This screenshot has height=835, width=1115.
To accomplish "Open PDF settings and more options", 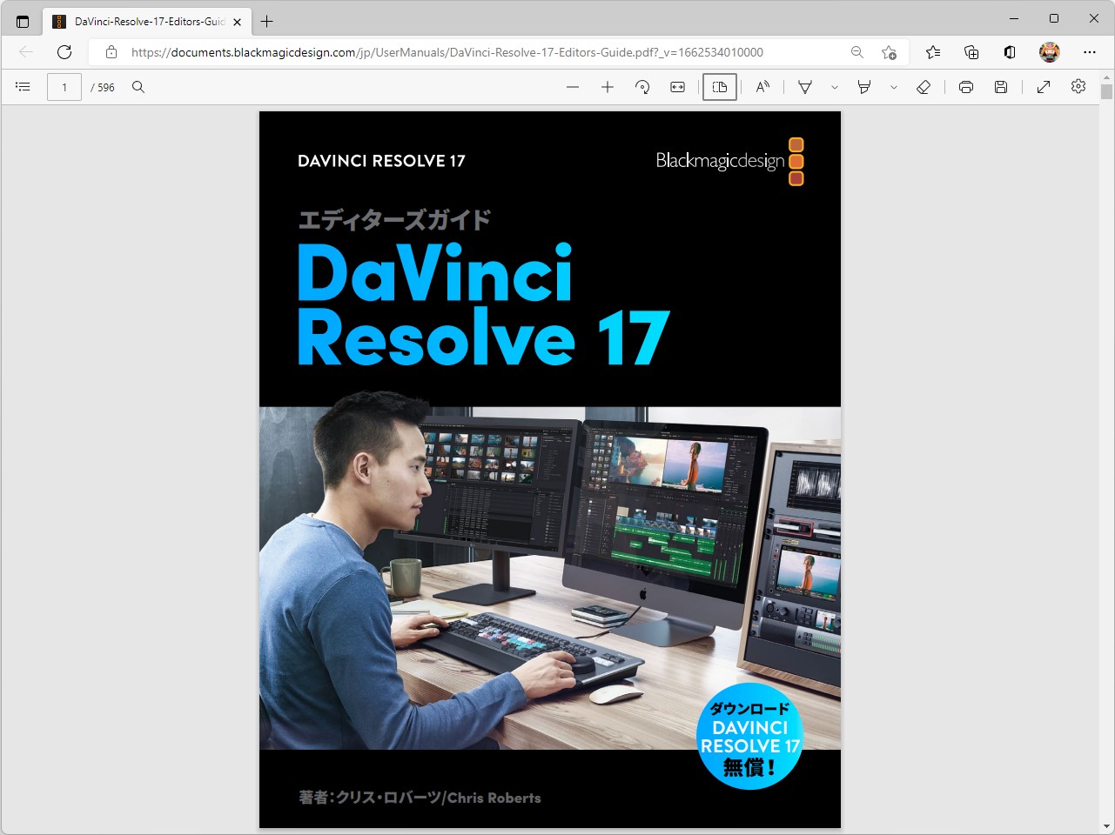I will (x=1078, y=86).
